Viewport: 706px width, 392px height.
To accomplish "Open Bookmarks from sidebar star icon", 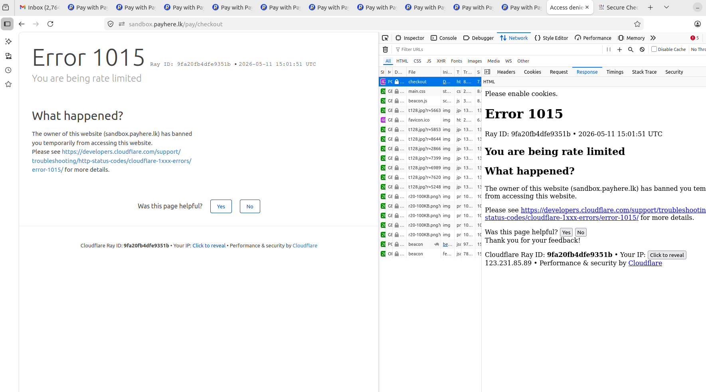I will (x=8, y=84).
